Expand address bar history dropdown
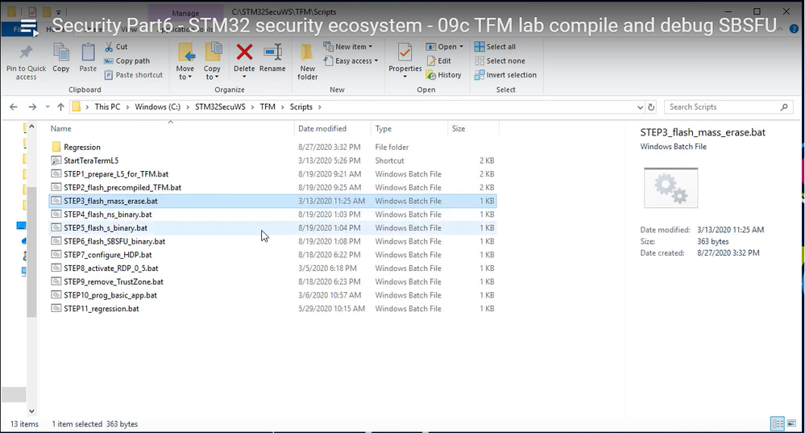The image size is (805, 433). 640,107
